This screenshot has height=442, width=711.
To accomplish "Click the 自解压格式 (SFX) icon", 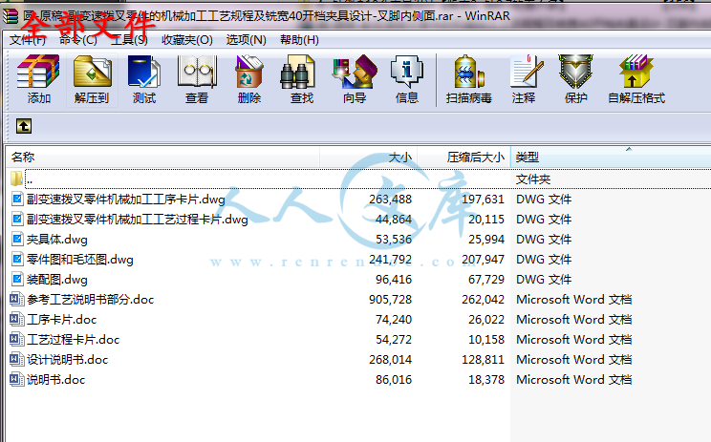I will click(636, 79).
